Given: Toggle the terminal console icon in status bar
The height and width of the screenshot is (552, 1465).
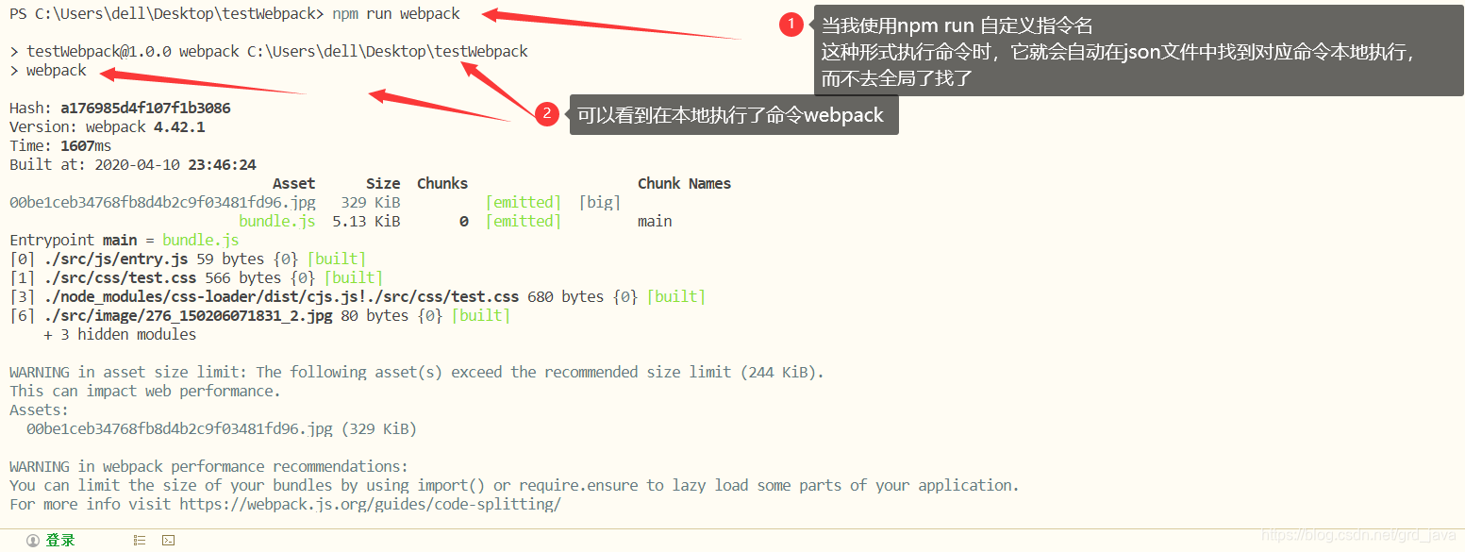Looking at the screenshot, I should 168,541.
